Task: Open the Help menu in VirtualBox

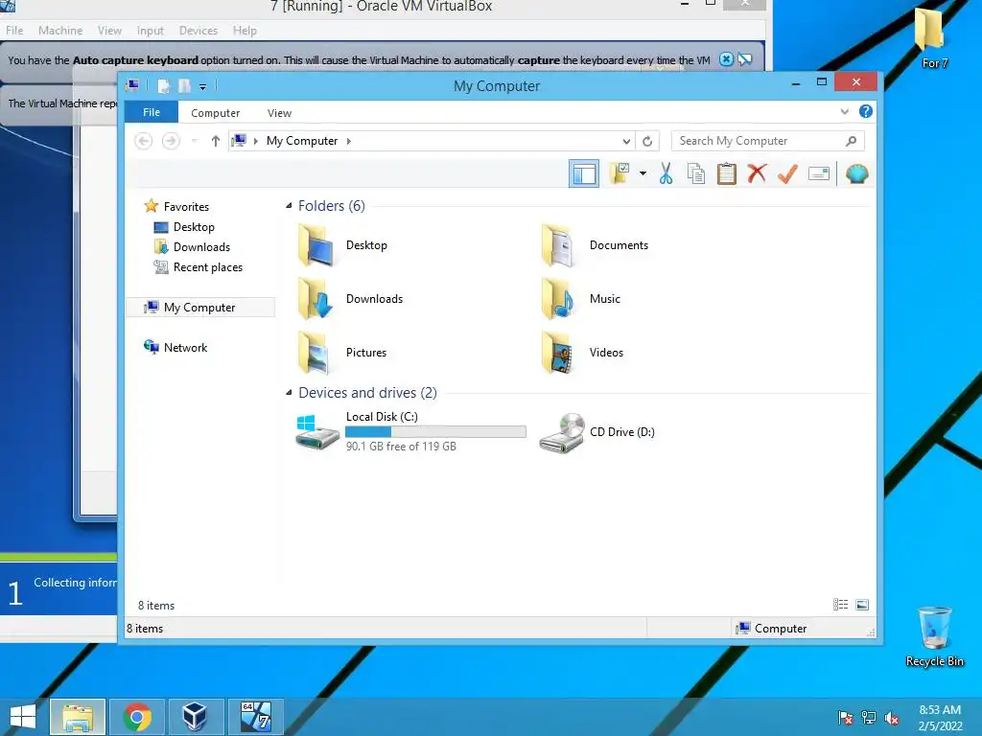Action: (x=245, y=30)
